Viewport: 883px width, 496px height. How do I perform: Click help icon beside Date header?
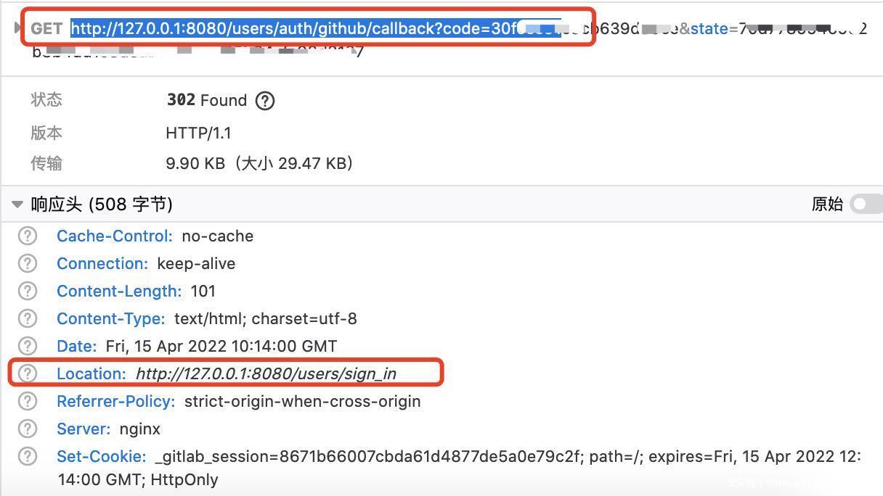click(28, 346)
